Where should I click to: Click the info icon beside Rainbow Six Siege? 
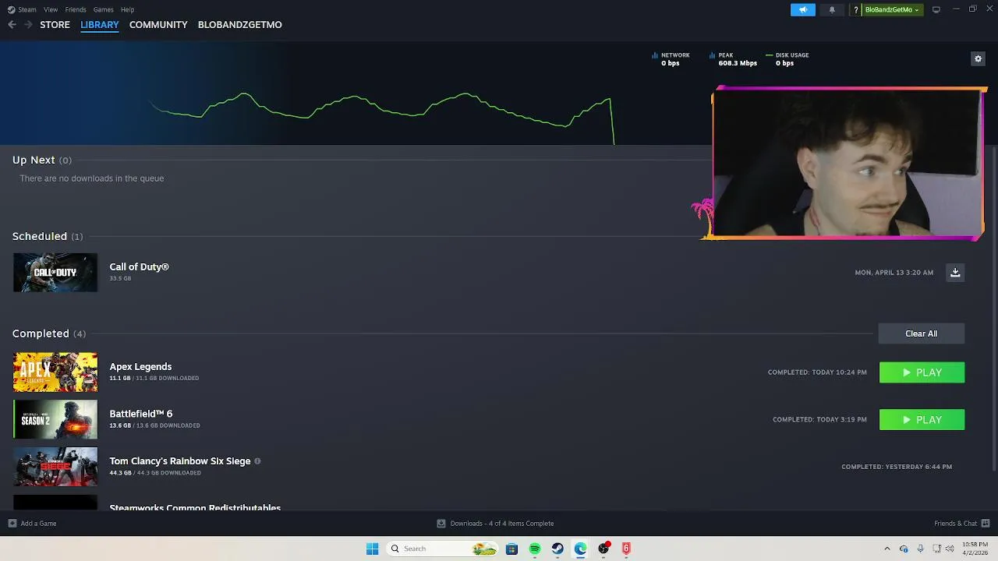click(x=257, y=461)
